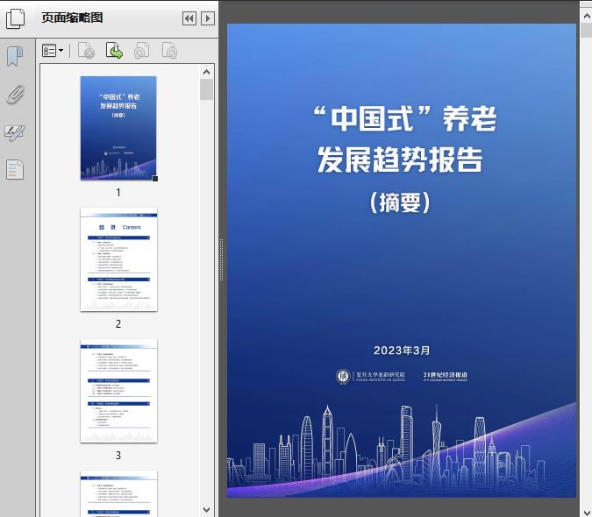592x517 pixels.
Task: Open the Signatures panel
Action: [15, 132]
